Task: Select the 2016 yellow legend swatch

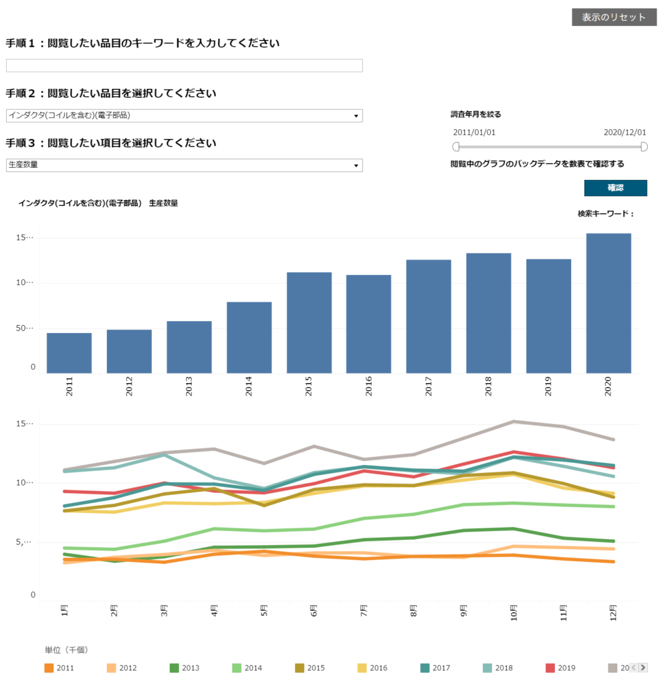Action: click(x=362, y=668)
